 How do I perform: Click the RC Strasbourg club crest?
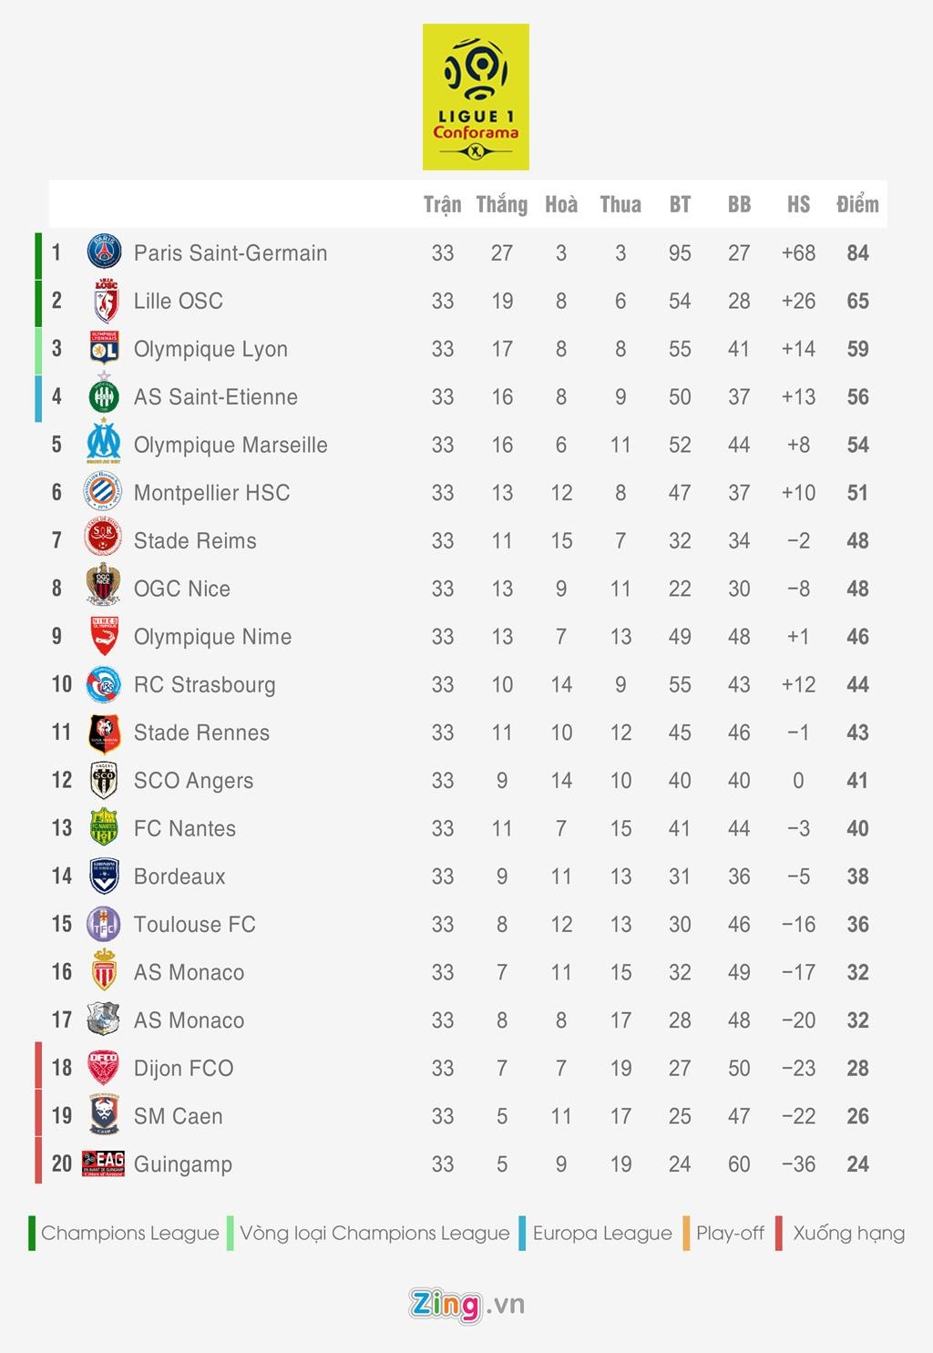coord(104,684)
